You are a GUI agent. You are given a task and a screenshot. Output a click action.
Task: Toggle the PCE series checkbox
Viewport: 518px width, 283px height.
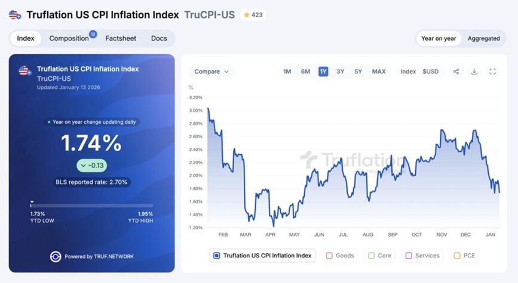pos(457,256)
